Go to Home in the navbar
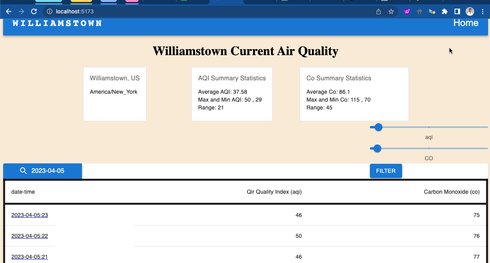 (466, 23)
